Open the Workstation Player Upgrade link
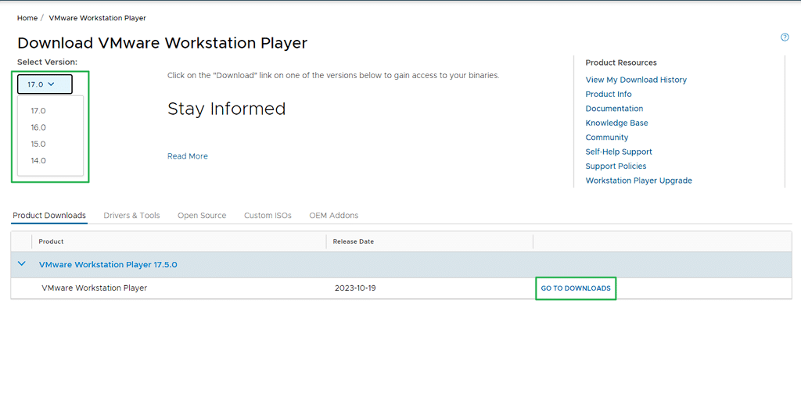Image resolution: width=801 pixels, height=397 pixels. [x=638, y=181]
